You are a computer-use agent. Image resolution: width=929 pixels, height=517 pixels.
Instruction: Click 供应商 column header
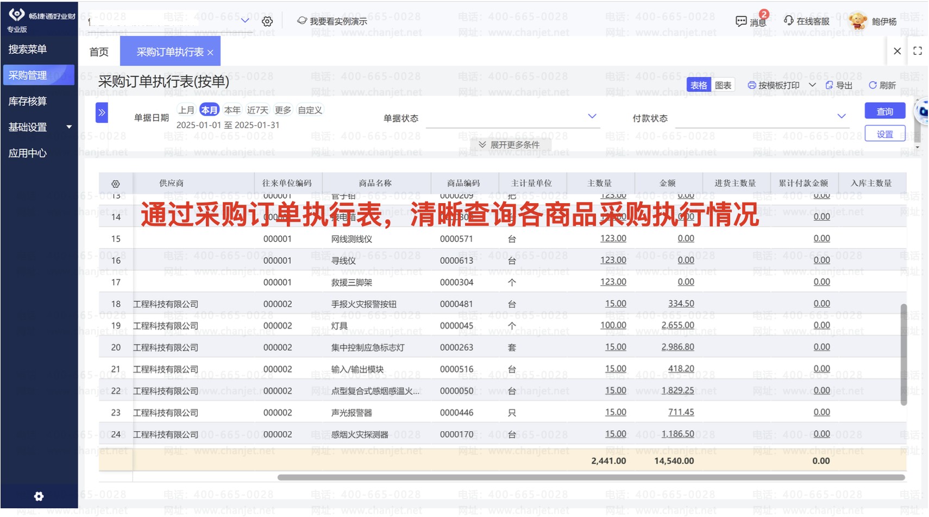pyautogui.click(x=171, y=183)
